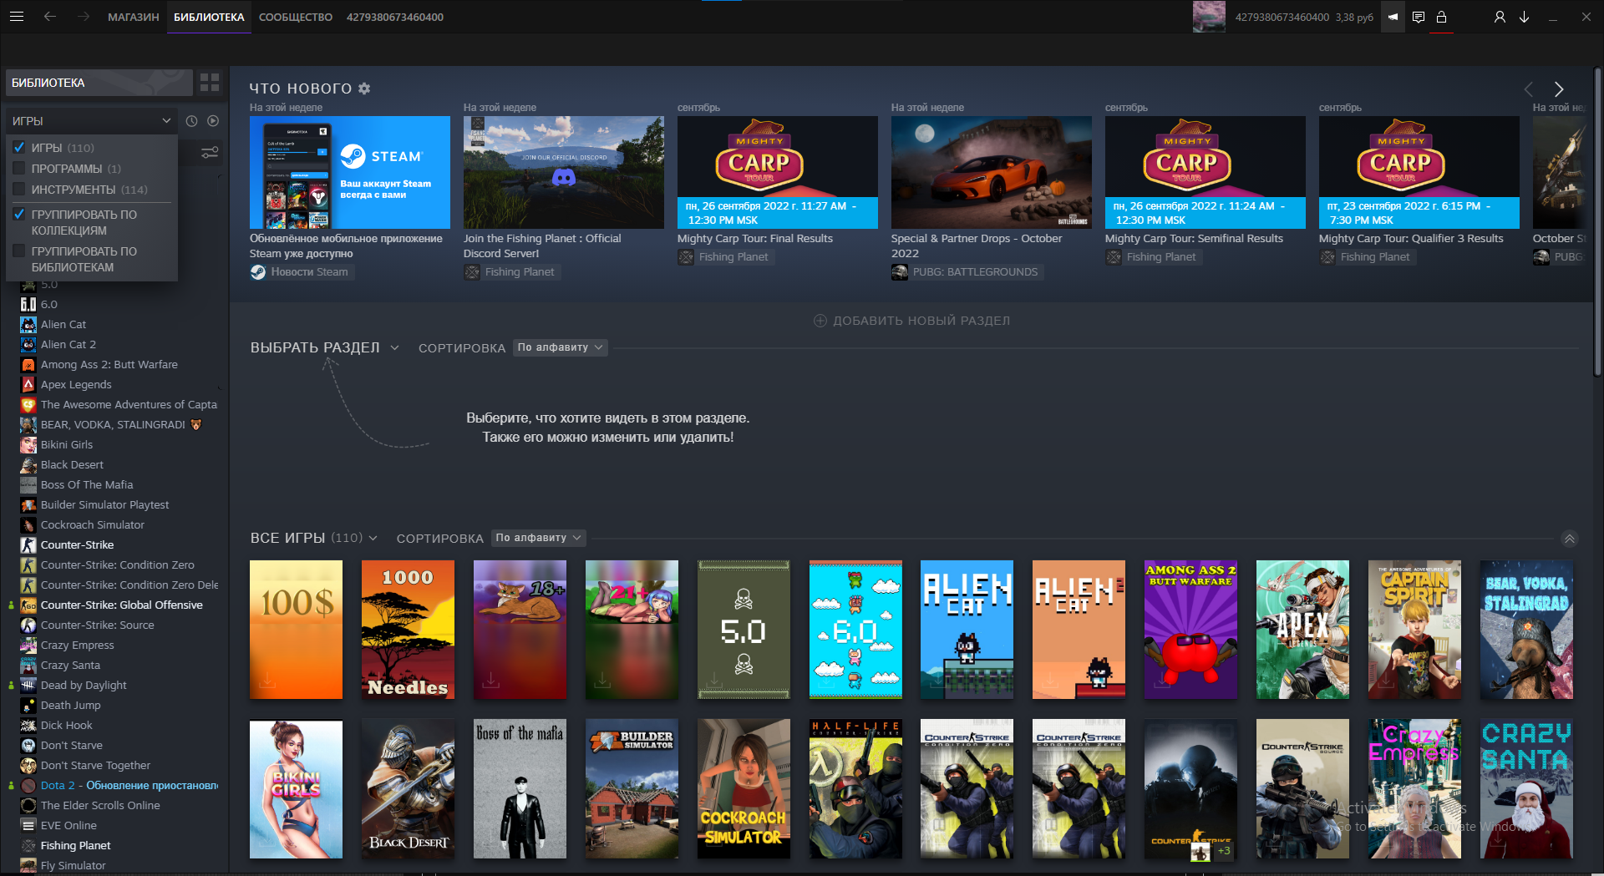Open the profile name tab 4279380673460400

click(395, 17)
